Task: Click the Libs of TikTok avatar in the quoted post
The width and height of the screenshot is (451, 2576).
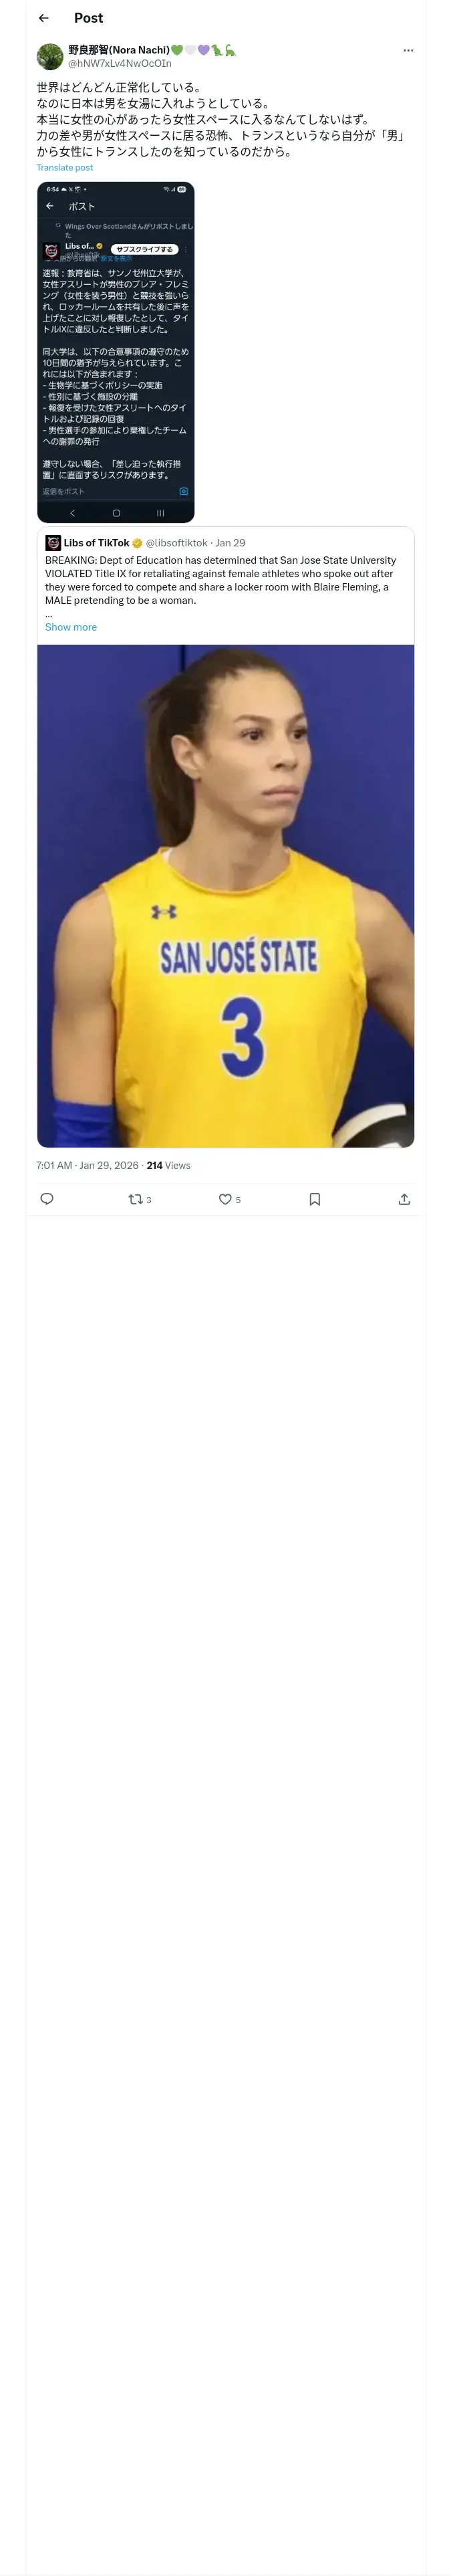Action: tap(53, 543)
